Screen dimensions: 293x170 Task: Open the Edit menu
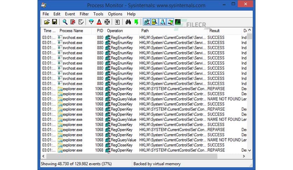[57, 14]
